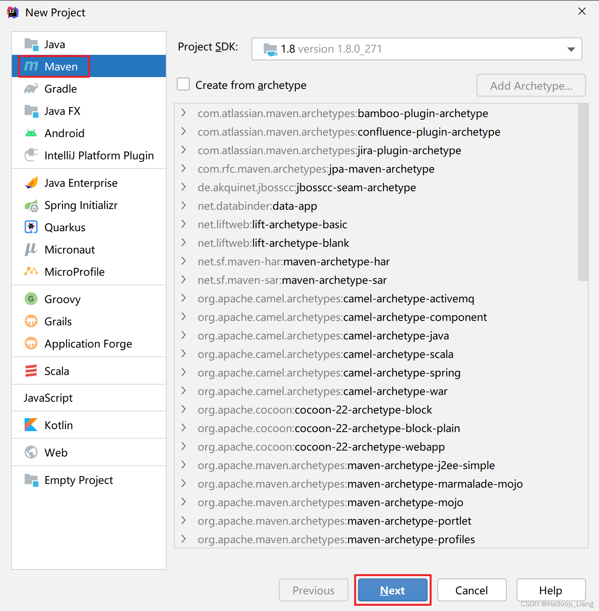Click the archetype list vertical scrollbar
The image size is (599, 611).
(x=583, y=192)
